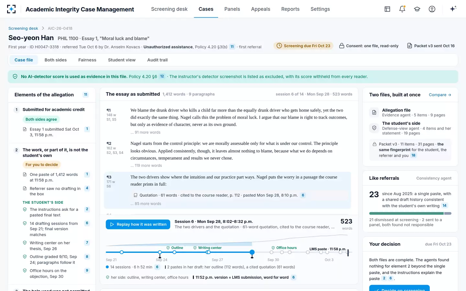The width and height of the screenshot is (466, 291).
Task: Click the shield icon for The student's side
Action: coord(374,128)
